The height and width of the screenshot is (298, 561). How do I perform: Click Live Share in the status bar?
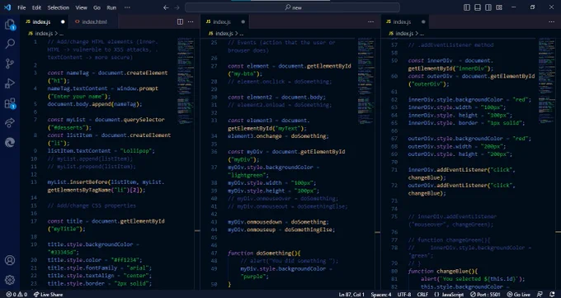(x=48, y=295)
